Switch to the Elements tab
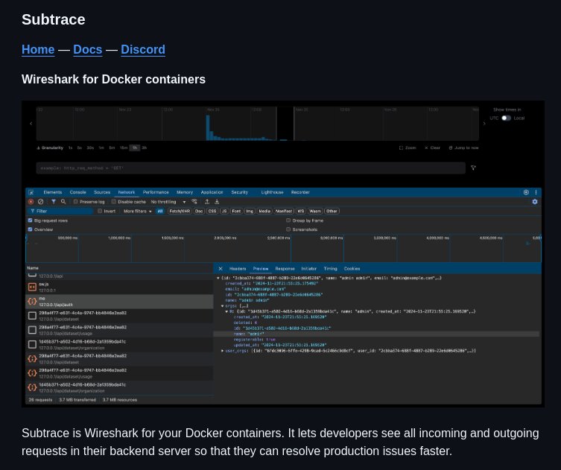This screenshot has width=561, height=470. pos(53,192)
